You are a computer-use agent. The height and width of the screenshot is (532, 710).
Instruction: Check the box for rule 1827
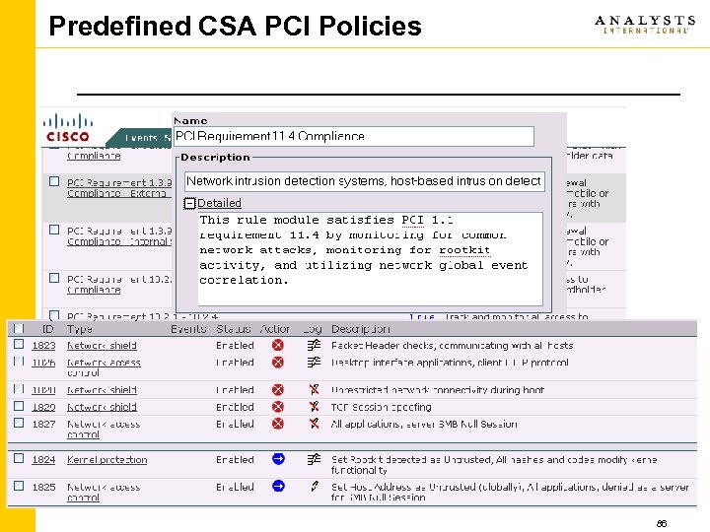point(19,423)
